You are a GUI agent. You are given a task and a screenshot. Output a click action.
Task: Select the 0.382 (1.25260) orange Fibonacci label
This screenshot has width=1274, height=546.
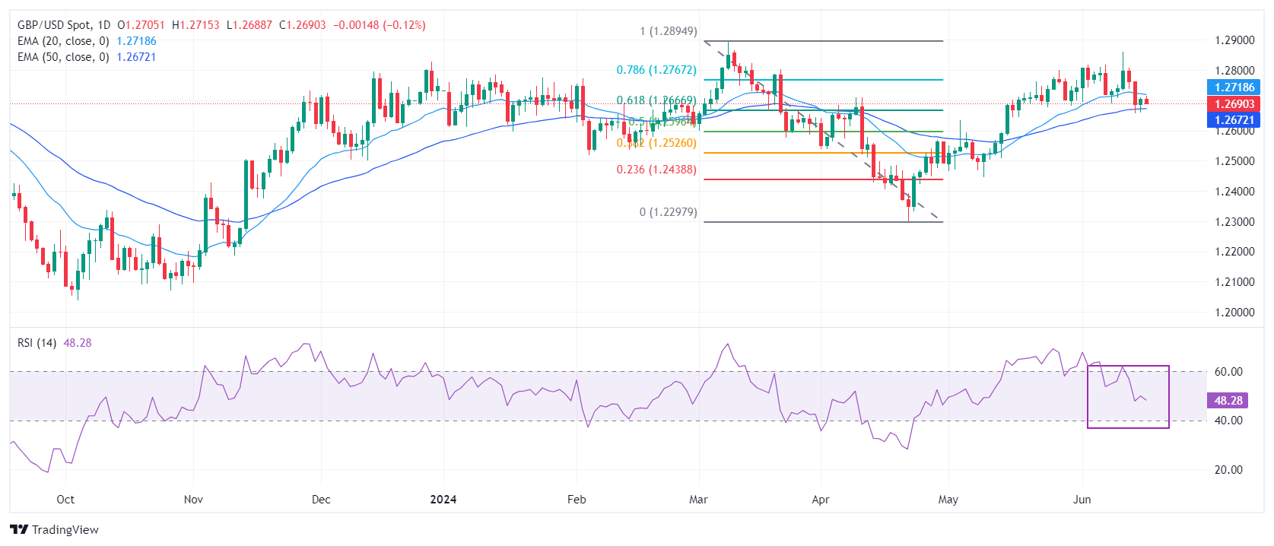(657, 143)
